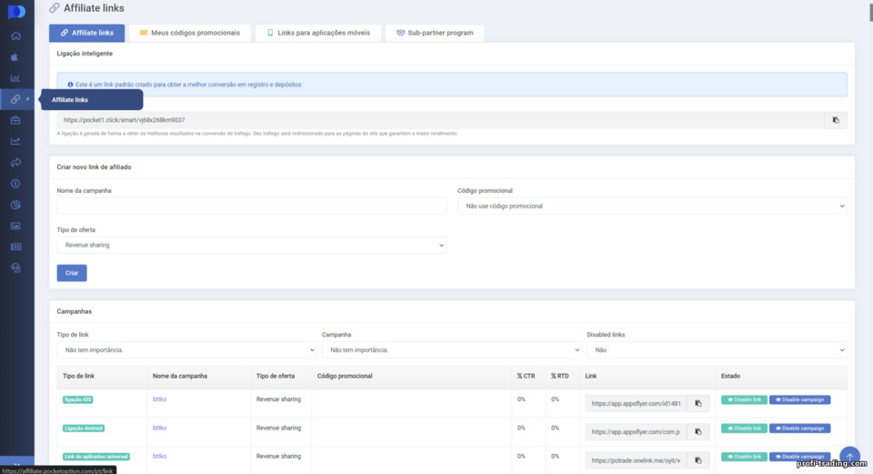The width and height of the screenshot is (873, 474).
Task: Click the blue logo atop the sidebar
Action: click(16, 12)
